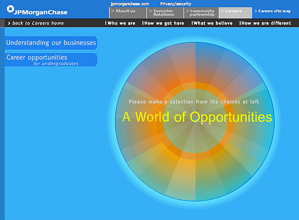Go to Careers site map
Image resolution: width=299 pixels, height=220 pixels.
pos(274,11)
